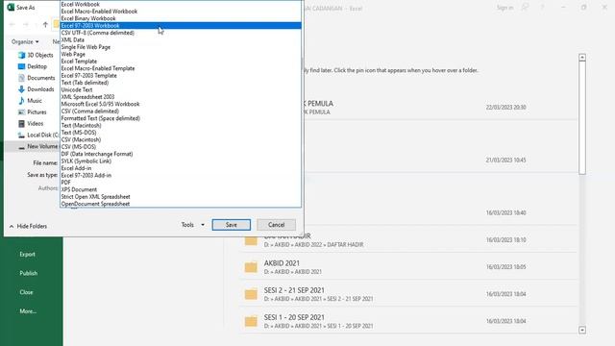Navigate back in Save As dialog
The image size is (615, 346).
pyautogui.click(x=12, y=25)
